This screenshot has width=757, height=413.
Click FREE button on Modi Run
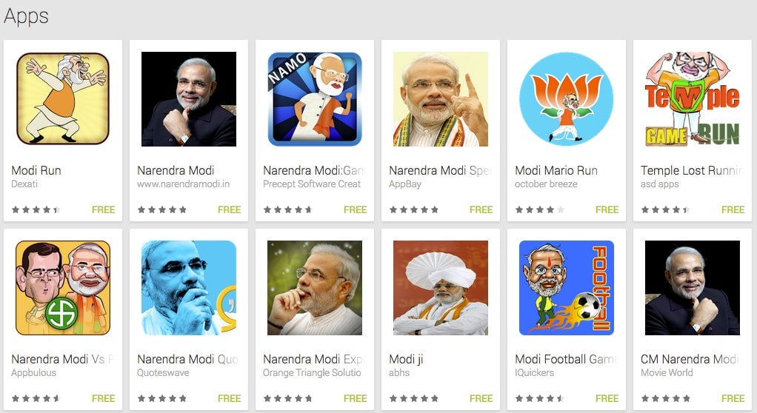pos(103,209)
